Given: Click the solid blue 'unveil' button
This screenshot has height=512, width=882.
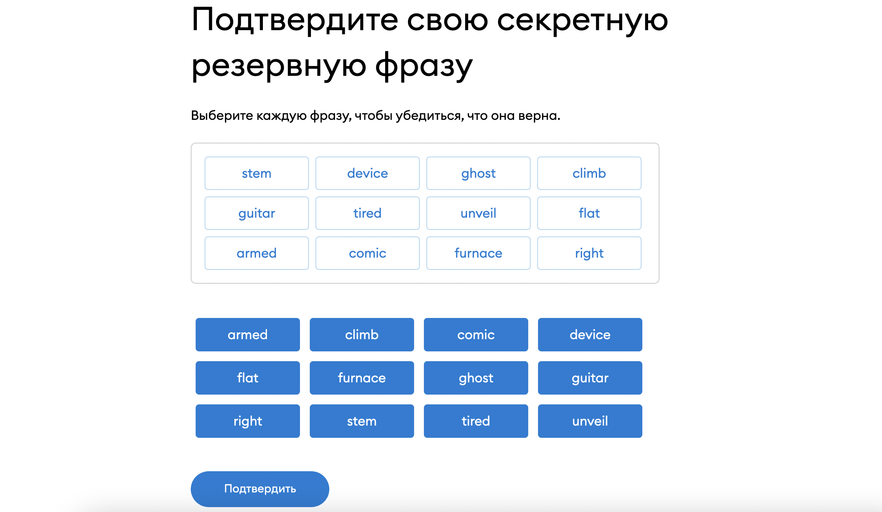Looking at the screenshot, I should pos(590,421).
